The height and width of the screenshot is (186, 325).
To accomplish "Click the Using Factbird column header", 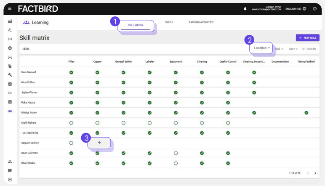I will pyautogui.click(x=306, y=61).
